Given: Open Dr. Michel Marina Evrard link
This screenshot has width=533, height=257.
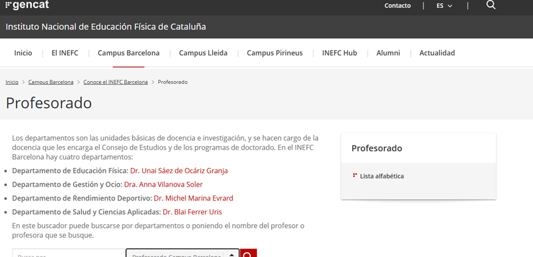Looking at the screenshot, I should [193, 198].
